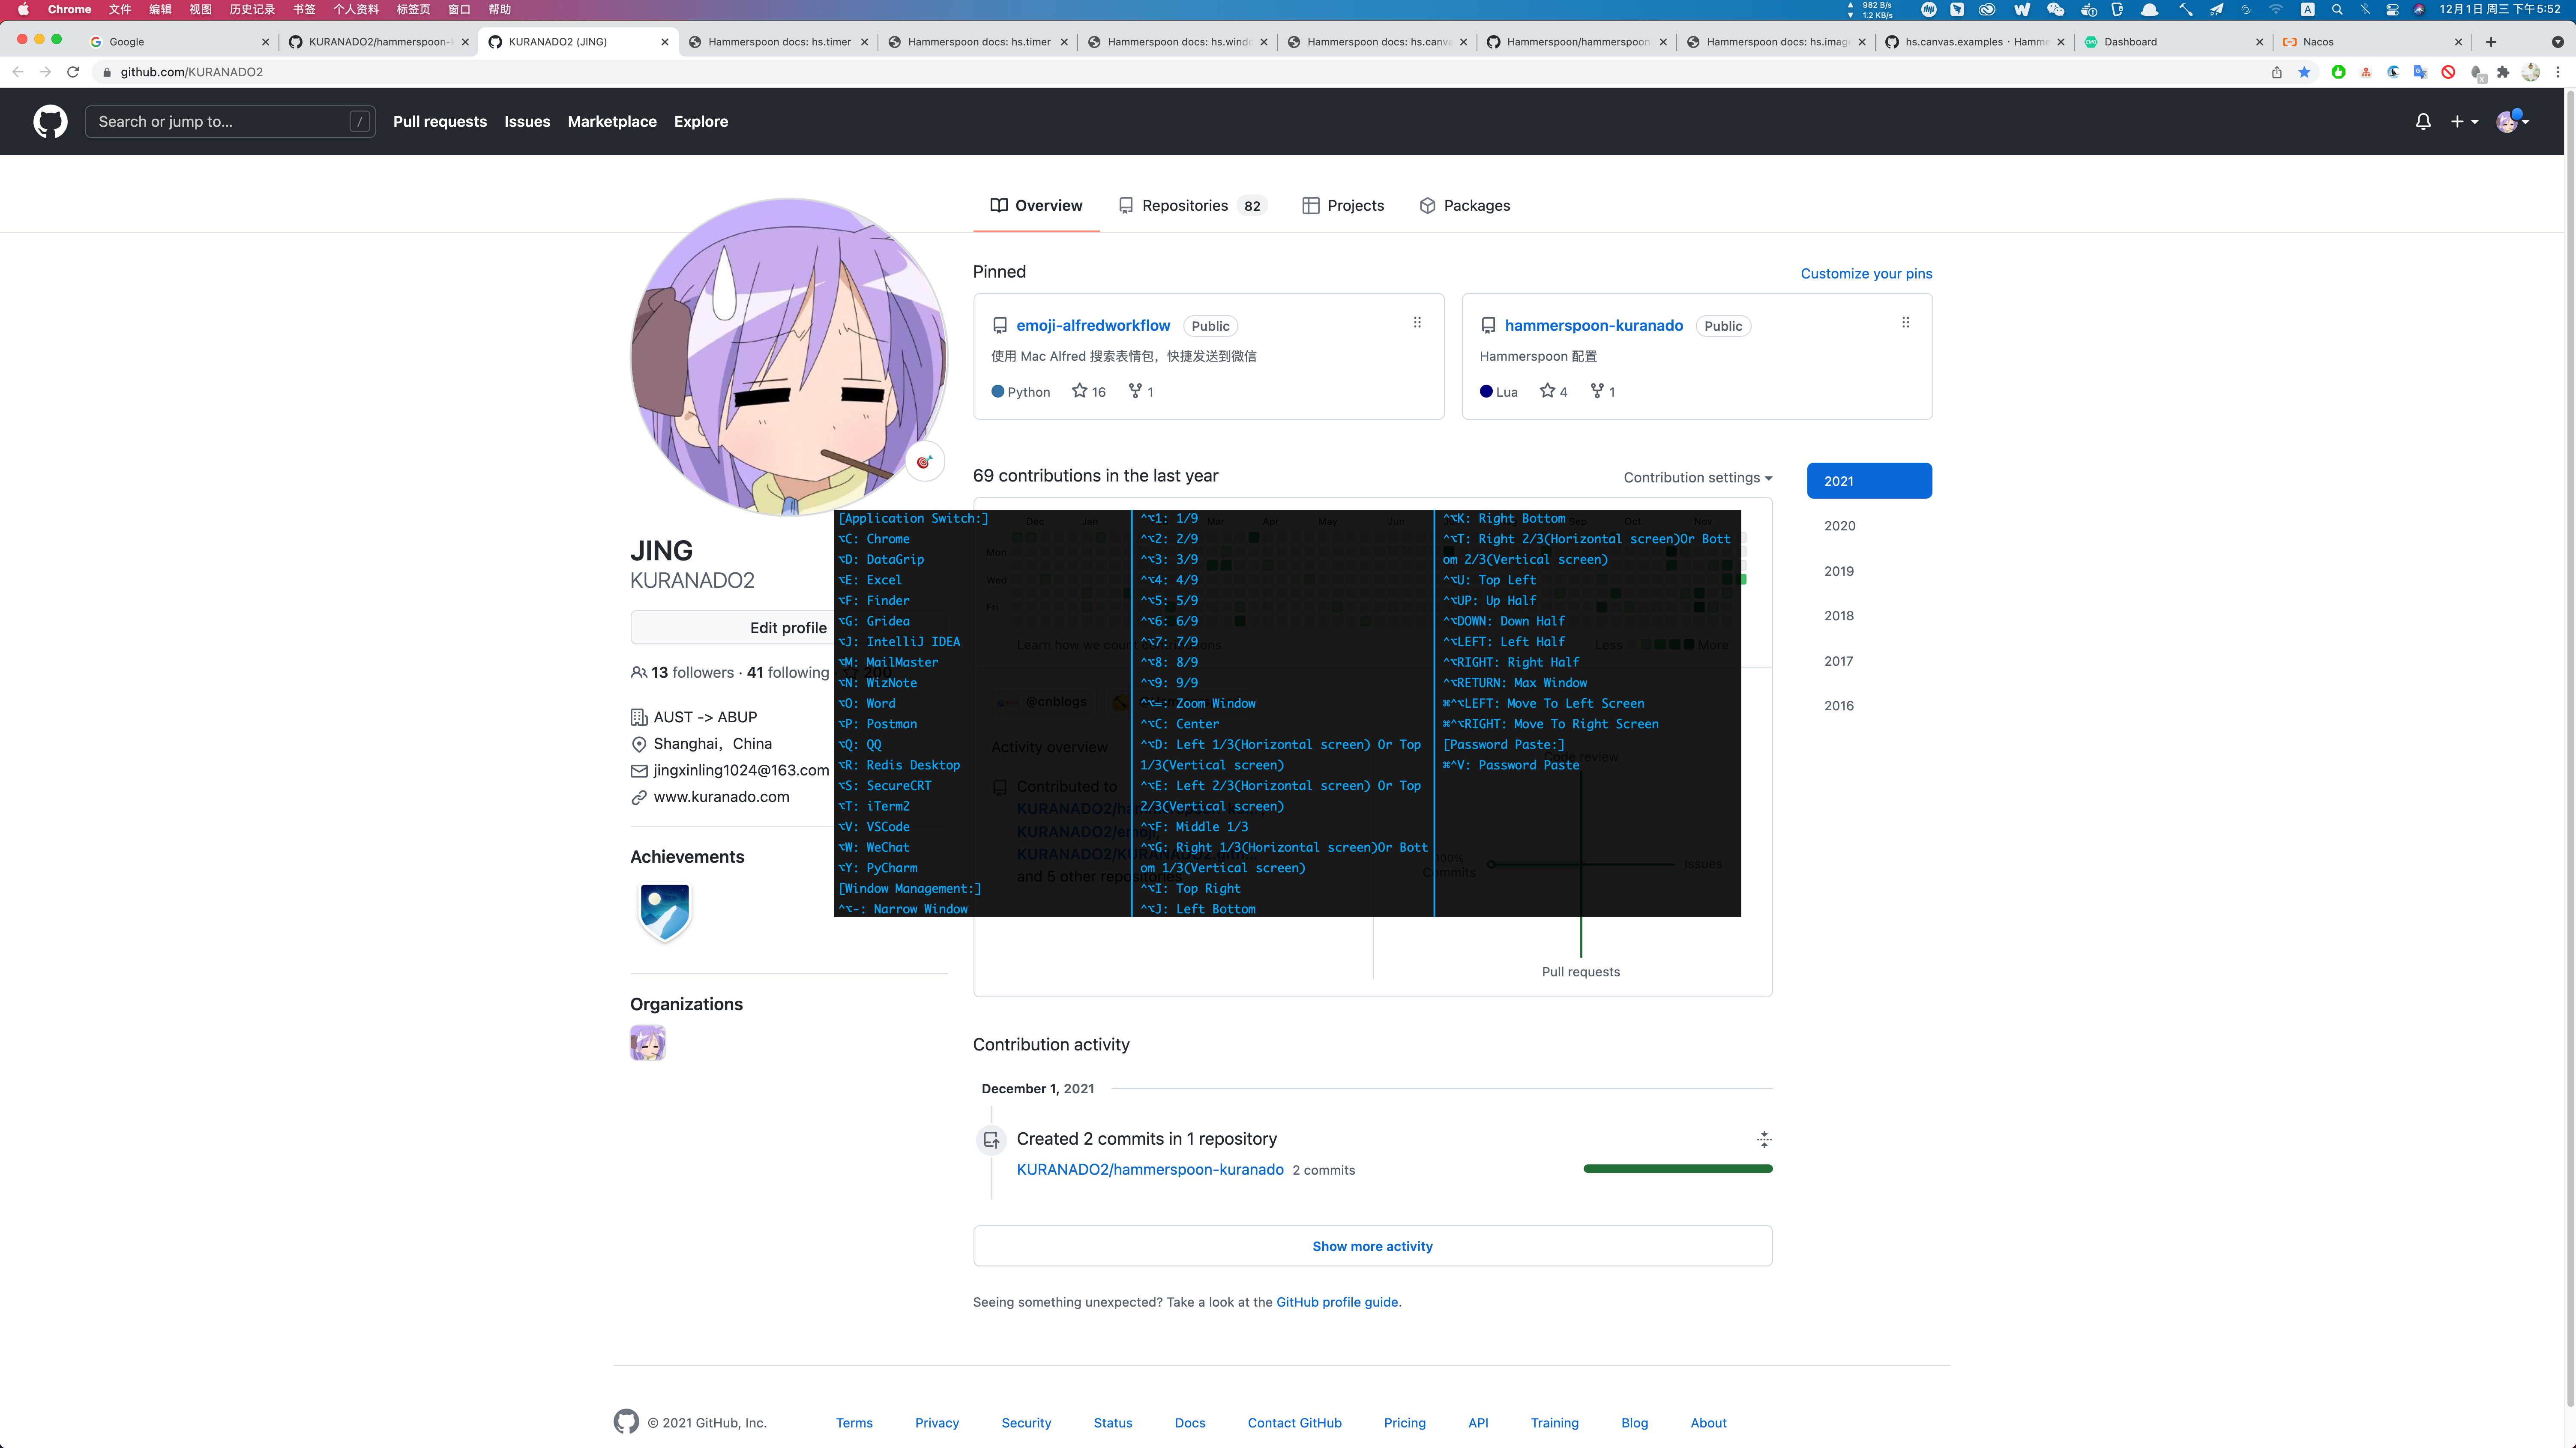This screenshot has width=2576, height=1448.
Task: Click the bookmark star in address bar
Action: pyautogui.click(x=2304, y=72)
